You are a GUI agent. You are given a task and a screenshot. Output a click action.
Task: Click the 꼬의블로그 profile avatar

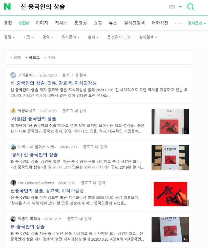[x=13, y=75]
